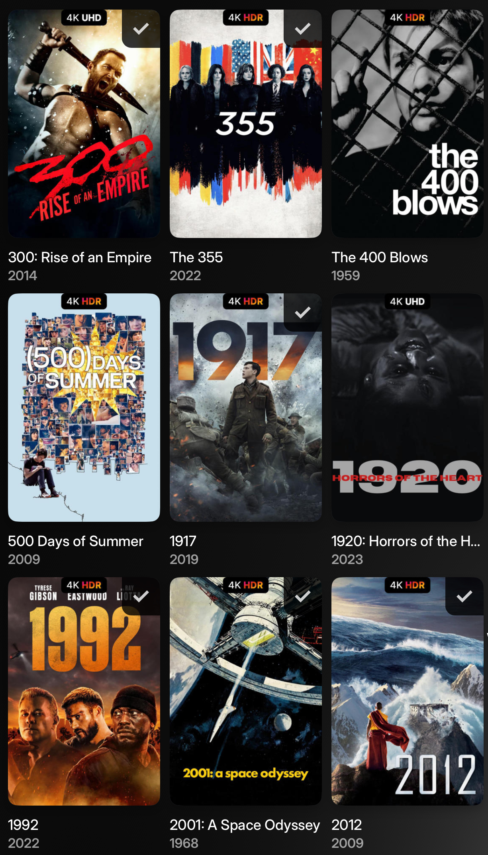Open the 1992 movie poster artwork

pyautogui.click(x=84, y=691)
